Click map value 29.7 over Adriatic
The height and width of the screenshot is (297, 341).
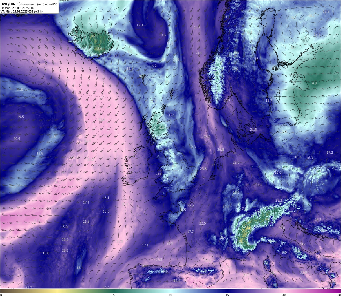pos(302,244)
